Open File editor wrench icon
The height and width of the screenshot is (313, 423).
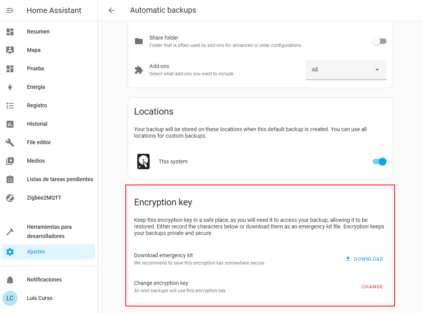[x=10, y=142]
